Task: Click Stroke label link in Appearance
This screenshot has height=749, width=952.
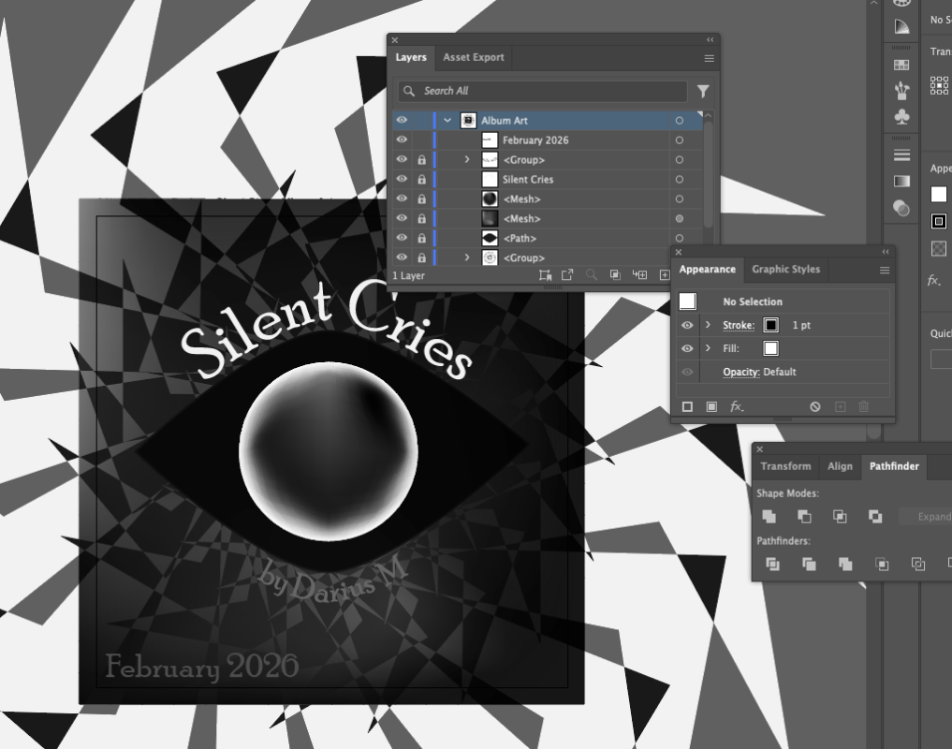Action: point(739,325)
